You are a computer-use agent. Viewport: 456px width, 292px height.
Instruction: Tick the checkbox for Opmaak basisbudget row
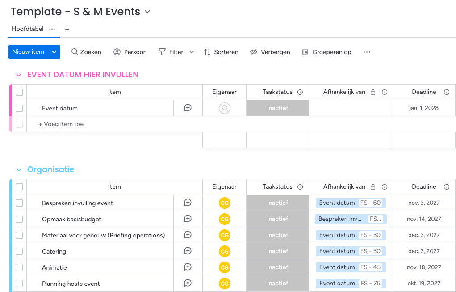coord(19,219)
